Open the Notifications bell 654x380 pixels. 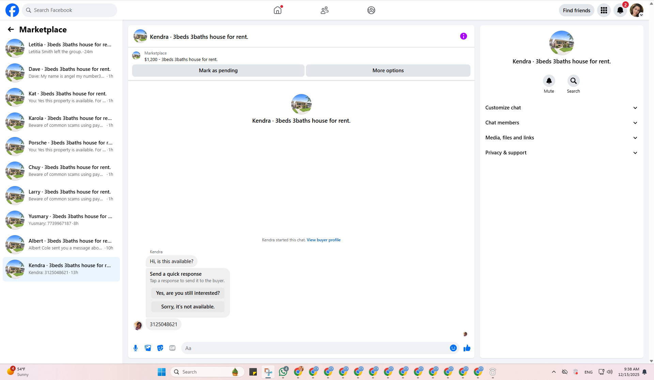click(x=620, y=10)
